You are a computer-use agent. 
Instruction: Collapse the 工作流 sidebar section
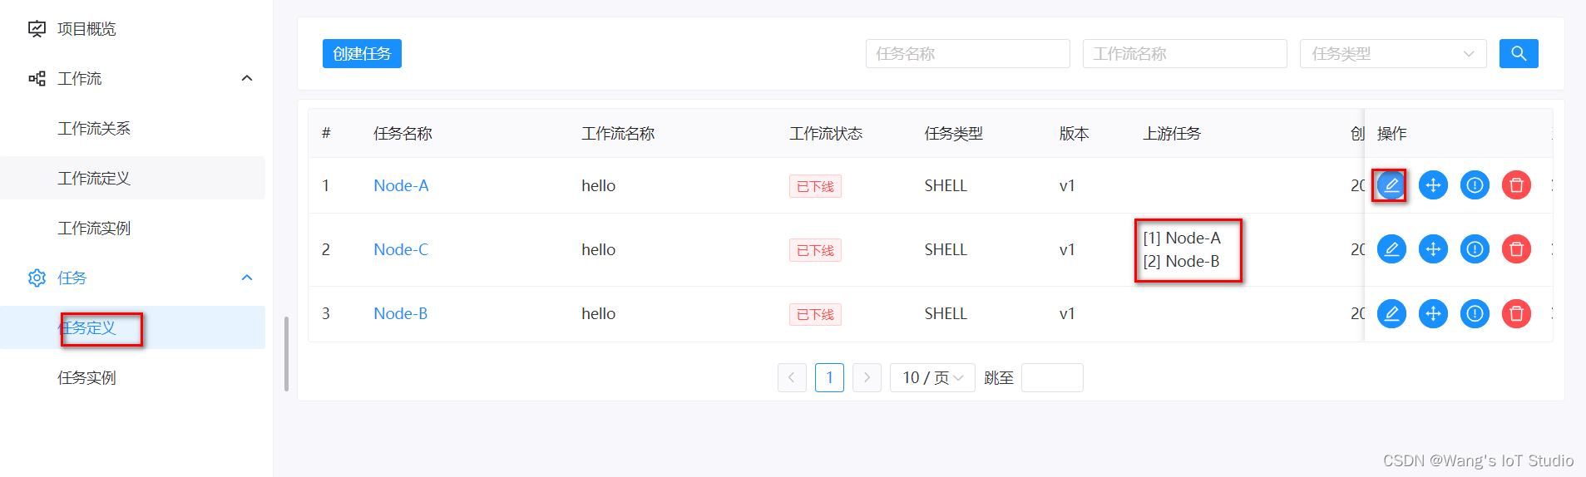(x=247, y=78)
